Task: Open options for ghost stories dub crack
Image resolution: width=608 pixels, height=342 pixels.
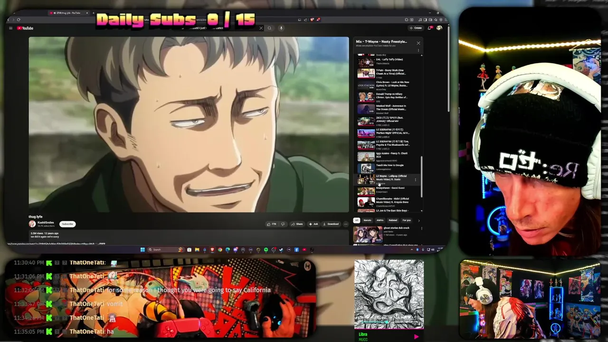Action: (x=421, y=228)
